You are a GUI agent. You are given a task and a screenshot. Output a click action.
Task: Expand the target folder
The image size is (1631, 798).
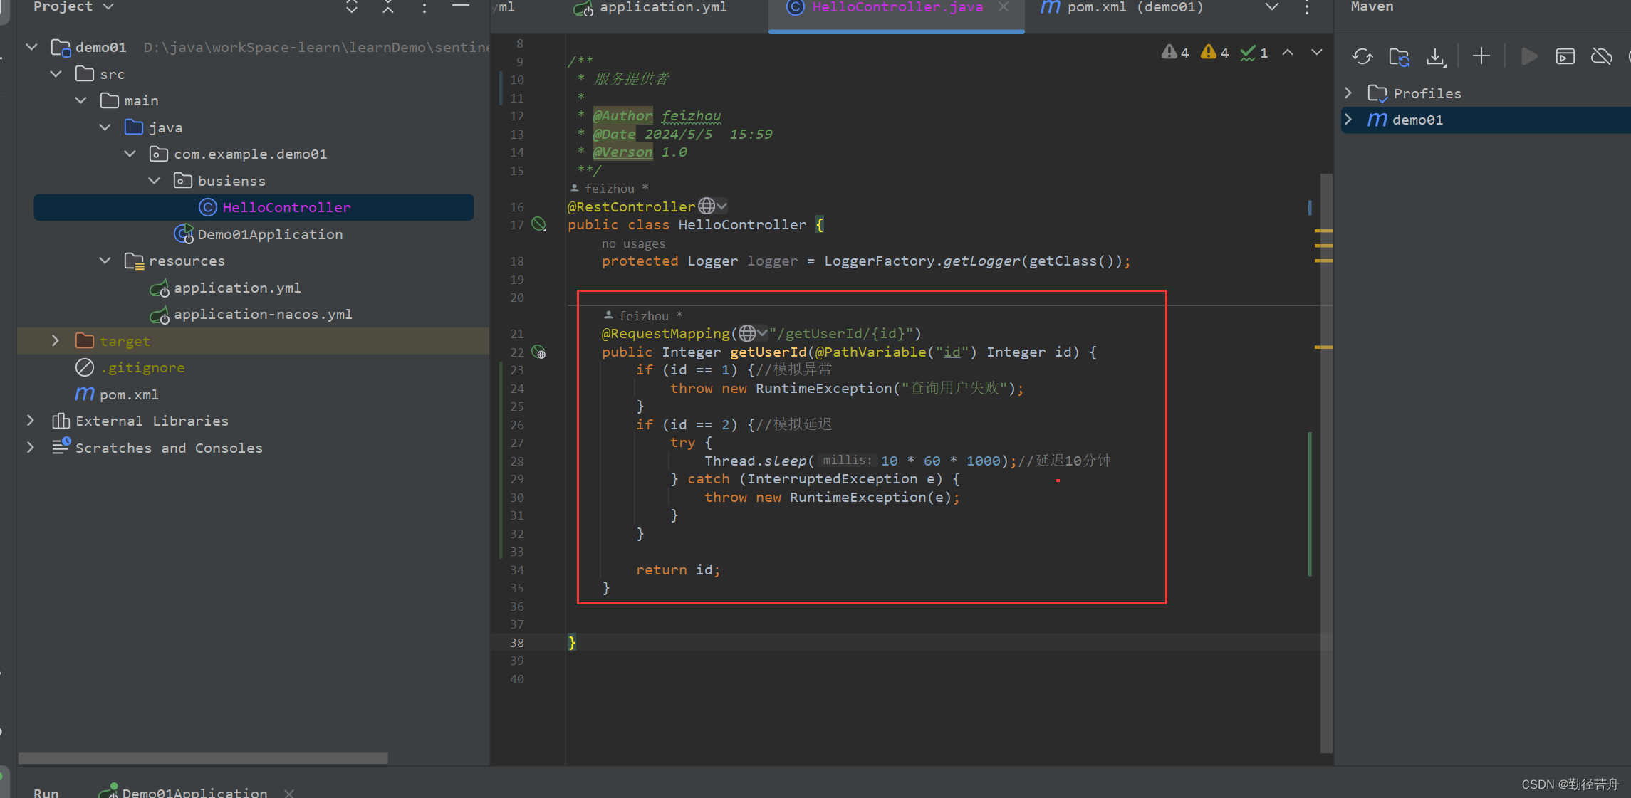click(x=56, y=341)
